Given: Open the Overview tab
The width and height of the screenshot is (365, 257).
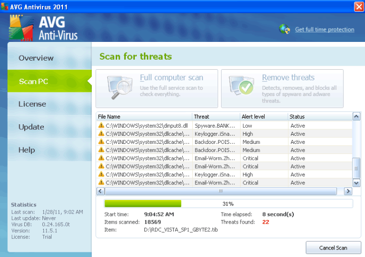Looking at the screenshot, I should [x=36, y=58].
